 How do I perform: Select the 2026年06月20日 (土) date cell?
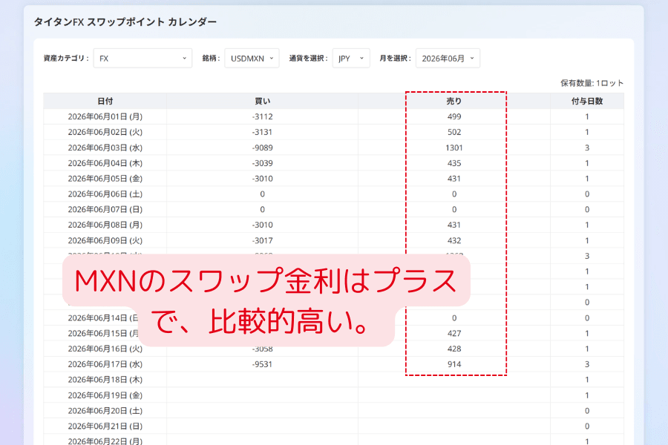pos(105,411)
